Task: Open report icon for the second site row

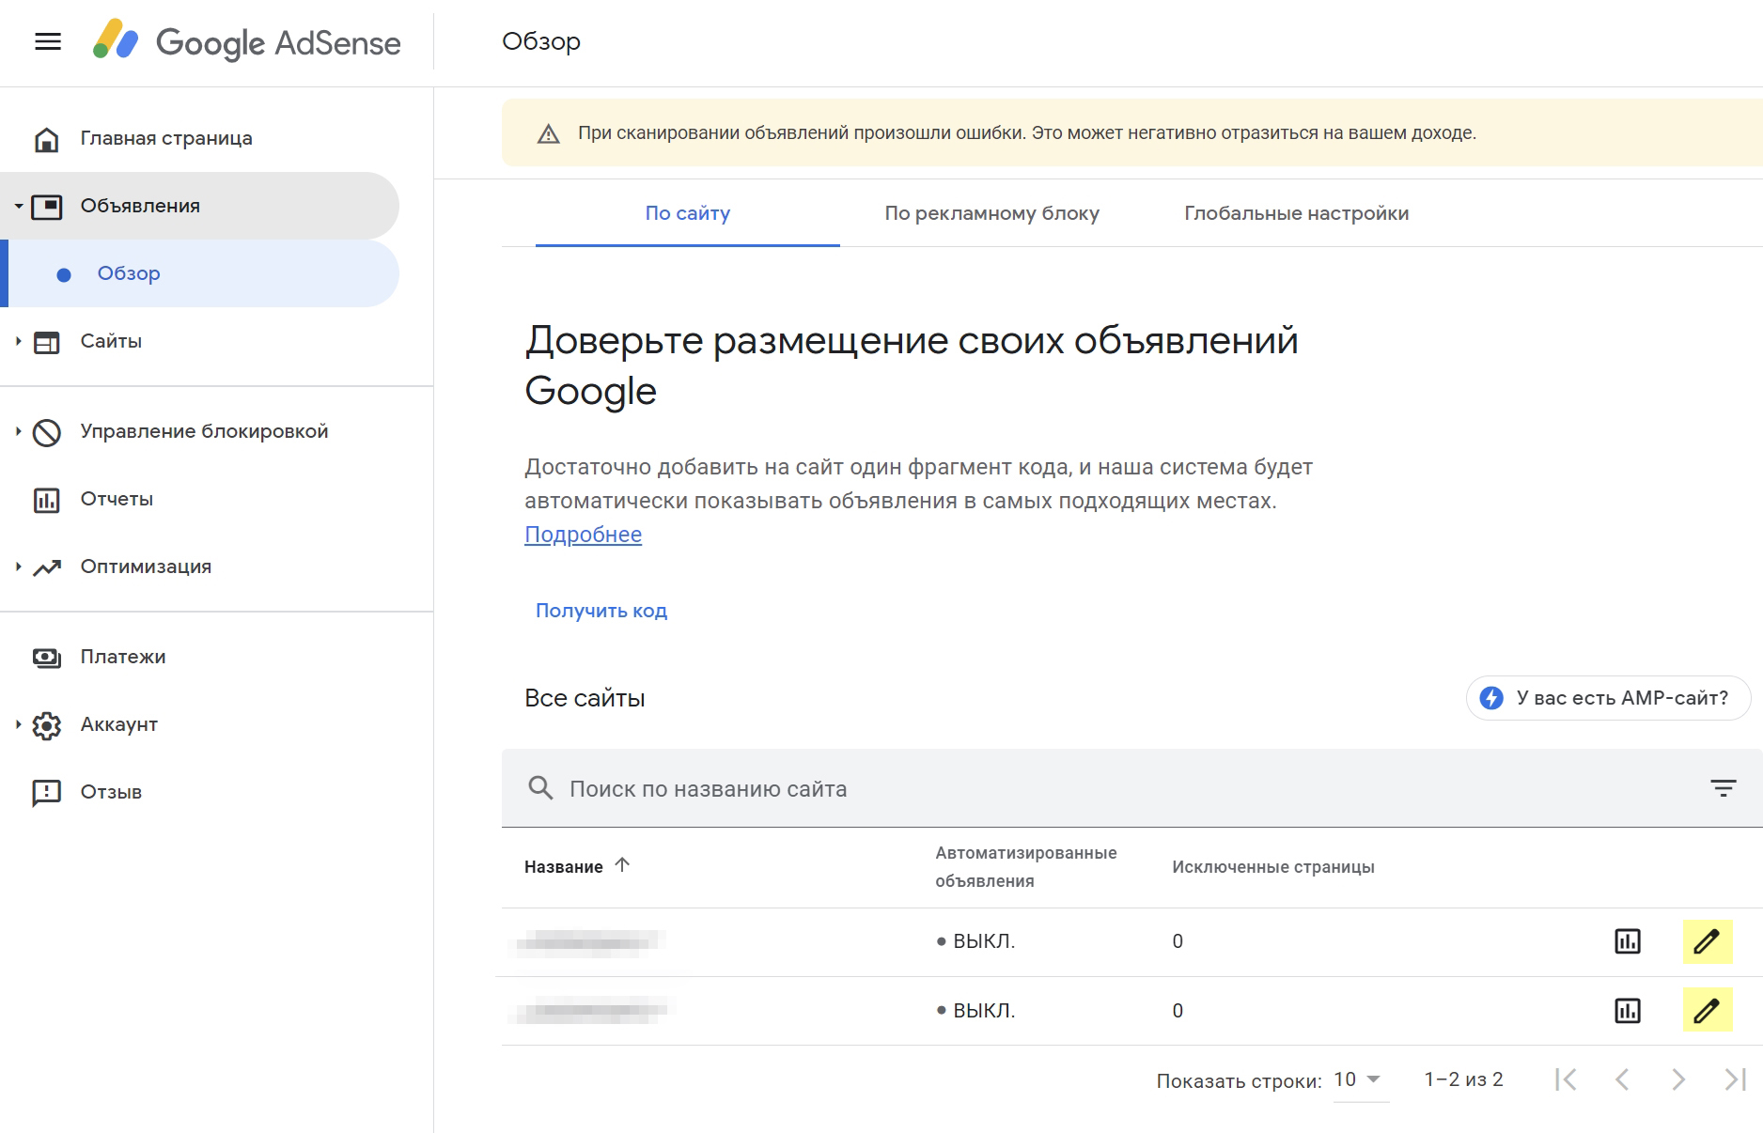Action: [1628, 1011]
